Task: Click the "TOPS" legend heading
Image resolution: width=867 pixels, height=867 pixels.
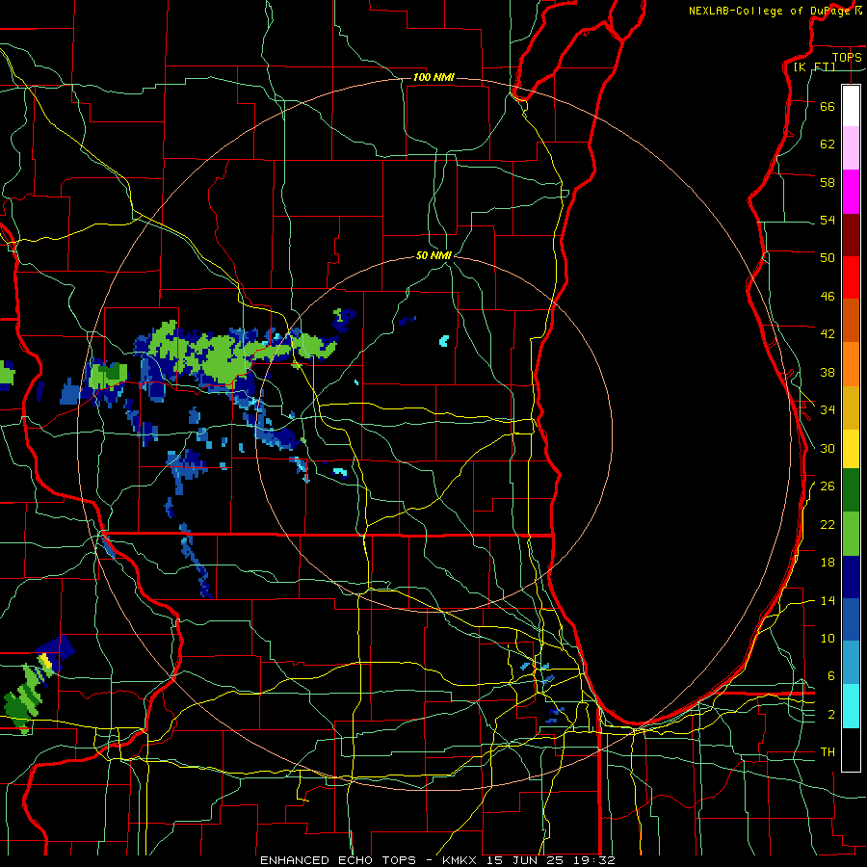Action: (847, 57)
